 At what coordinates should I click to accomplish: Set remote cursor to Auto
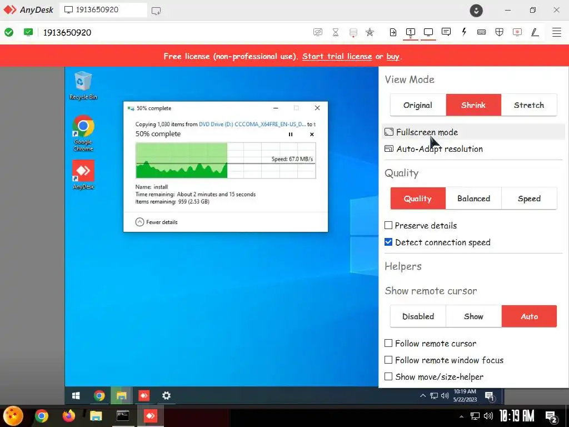(x=529, y=316)
